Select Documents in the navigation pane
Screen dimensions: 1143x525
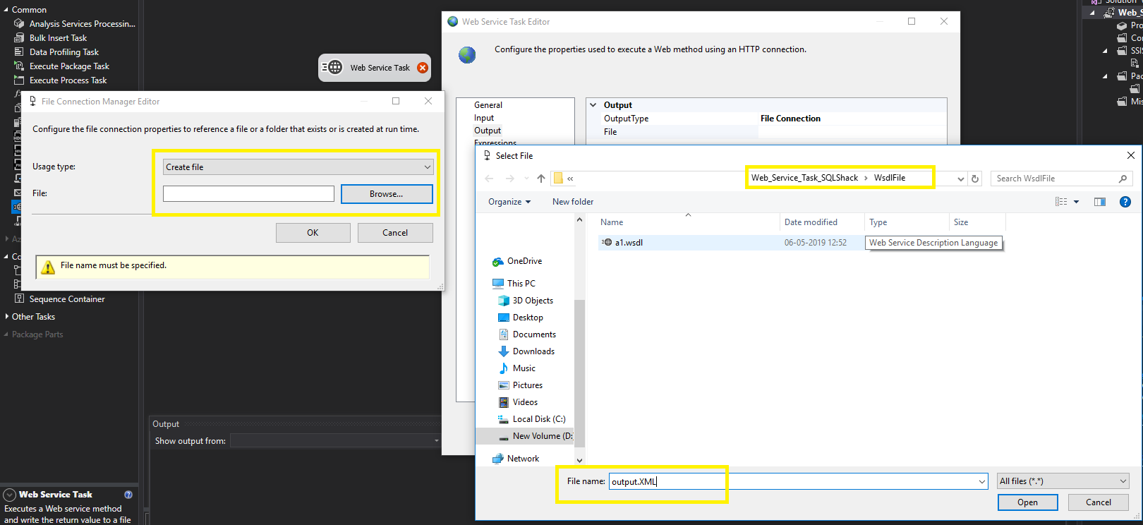[x=534, y=334]
